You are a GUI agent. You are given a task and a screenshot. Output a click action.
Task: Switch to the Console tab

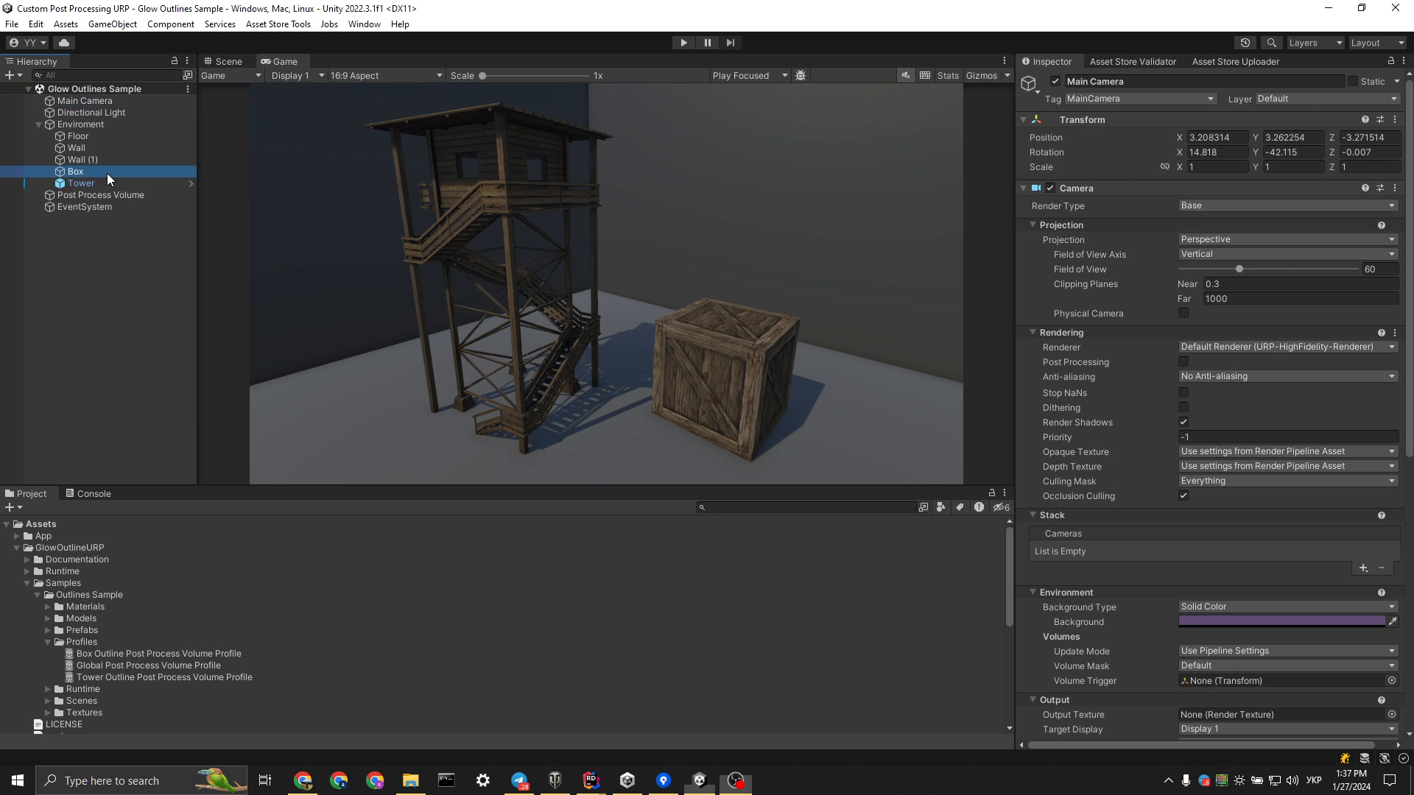tap(88, 494)
